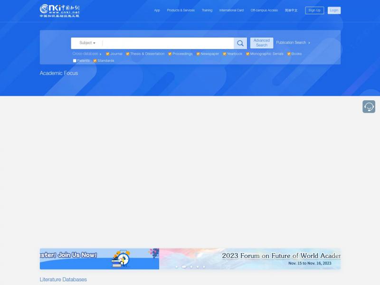Screen dimensions: 380x285
Task: Click the alarm clock banner graphic
Action: [x=121, y=259]
